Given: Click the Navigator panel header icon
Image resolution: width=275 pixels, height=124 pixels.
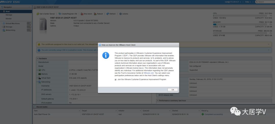Looking at the screenshot, I should click(x=2, y=7).
